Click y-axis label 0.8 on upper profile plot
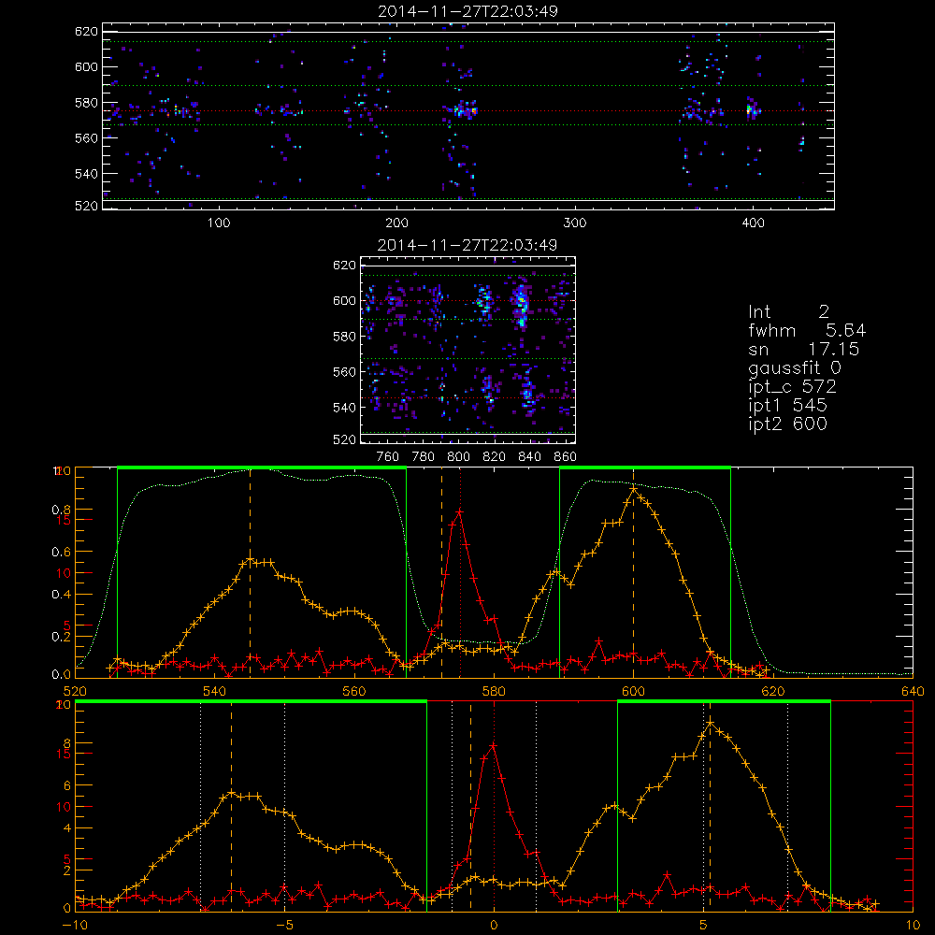 [60, 510]
